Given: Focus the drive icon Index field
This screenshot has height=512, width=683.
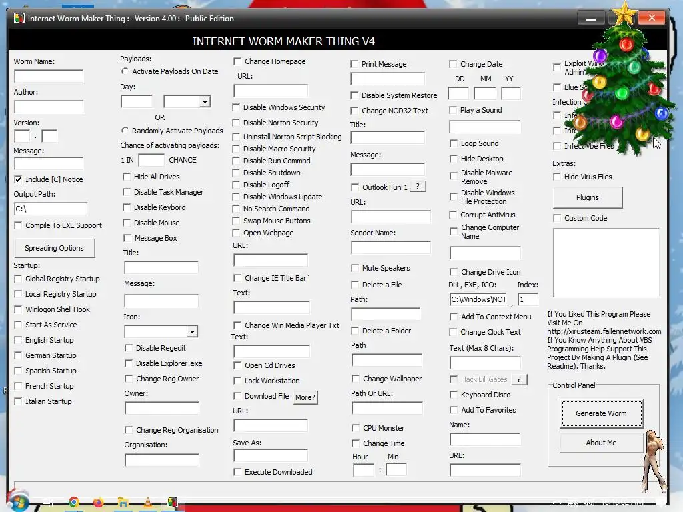Looking at the screenshot, I should (528, 299).
